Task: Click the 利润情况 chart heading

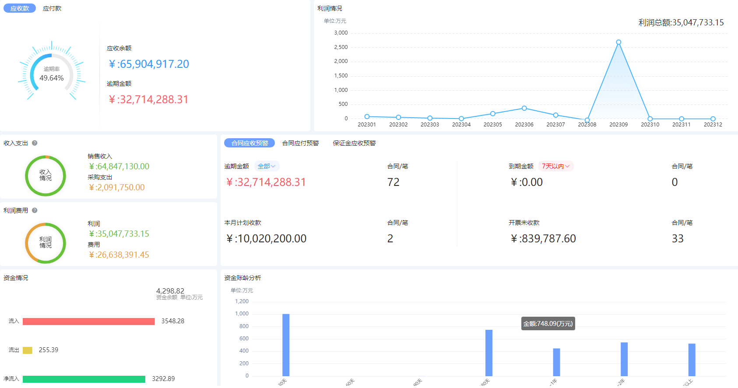Action: coord(330,8)
